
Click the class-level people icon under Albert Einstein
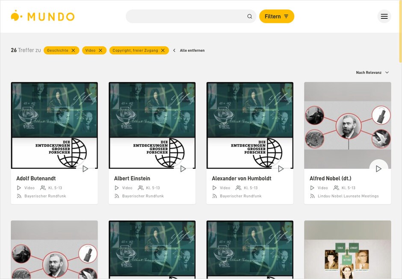[x=141, y=188]
